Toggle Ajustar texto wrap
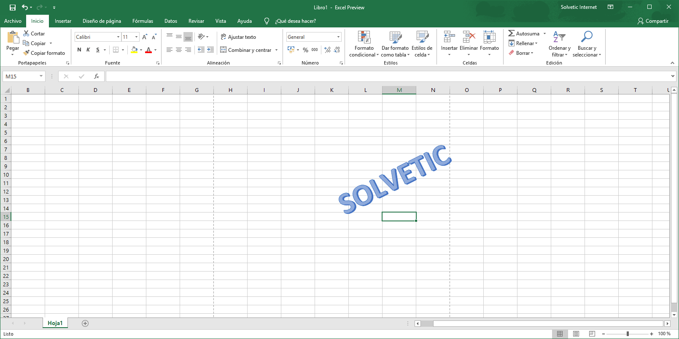Image resolution: width=679 pixels, height=339 pixels. [x=238, y=37]
